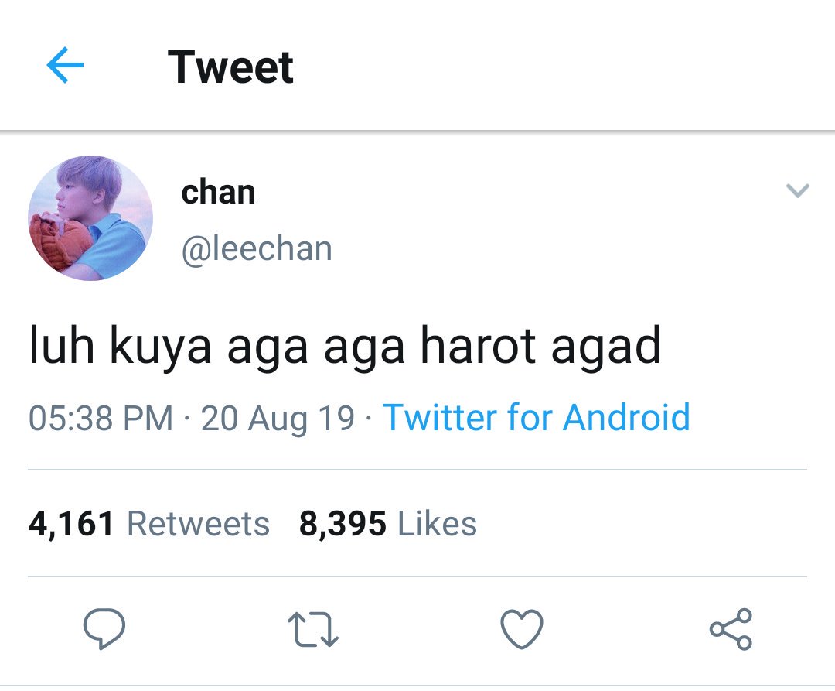Click the 20 Aug 19 date
835x691 pixels.
[278, 418]
